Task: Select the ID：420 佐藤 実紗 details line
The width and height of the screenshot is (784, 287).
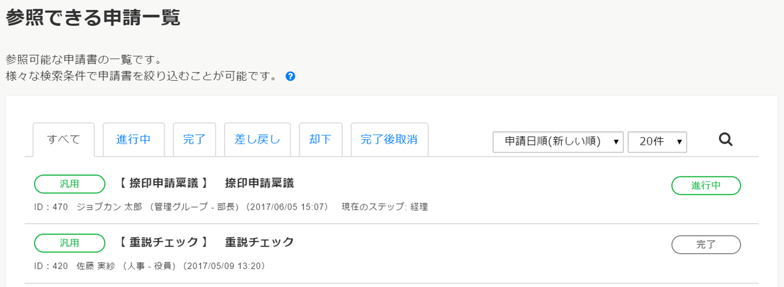Action: pos(150,266)
